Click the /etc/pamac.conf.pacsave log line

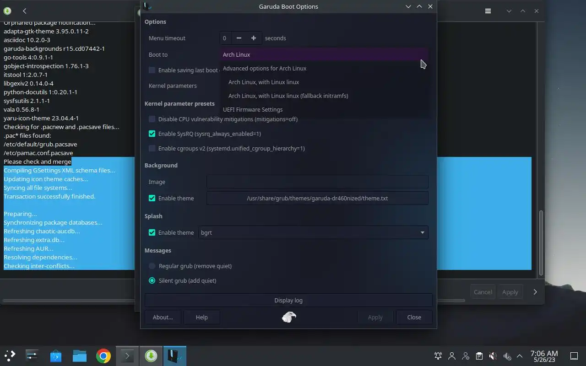(38, 153)
